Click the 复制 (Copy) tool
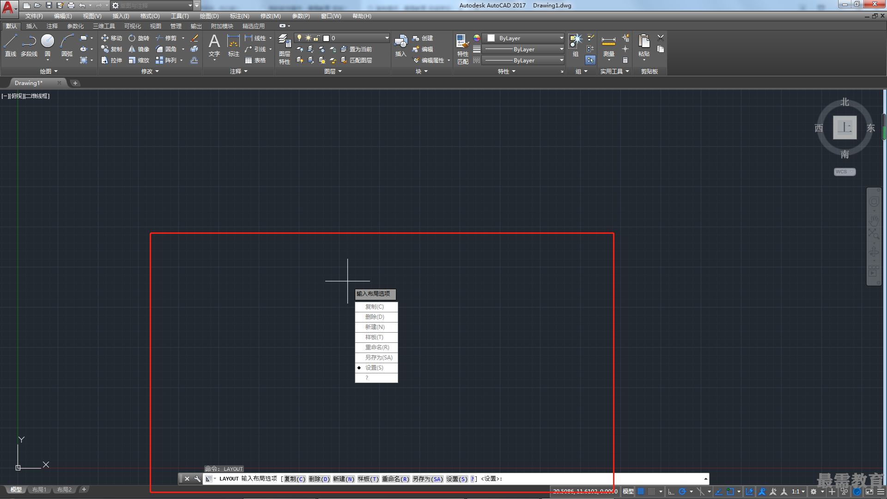The height and width of the screenshot is (499, 887). 111,49
